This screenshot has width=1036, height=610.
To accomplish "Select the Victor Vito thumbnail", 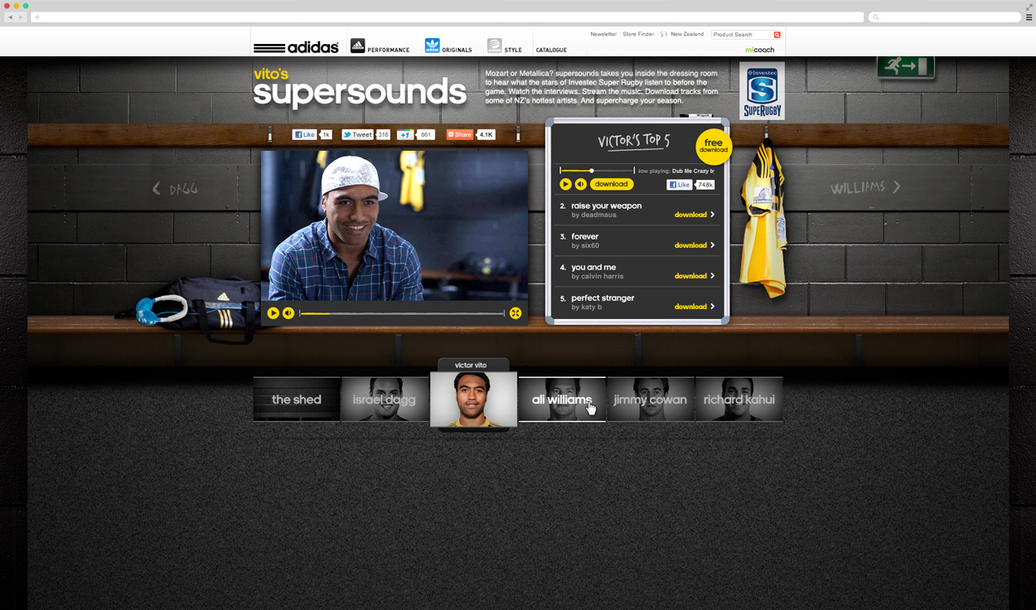I will [473, 399].
